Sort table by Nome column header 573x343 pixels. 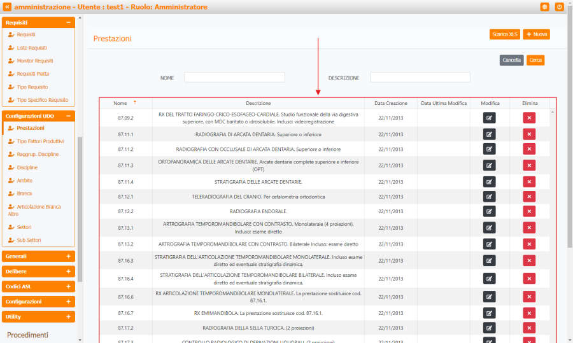click(121, 103)
